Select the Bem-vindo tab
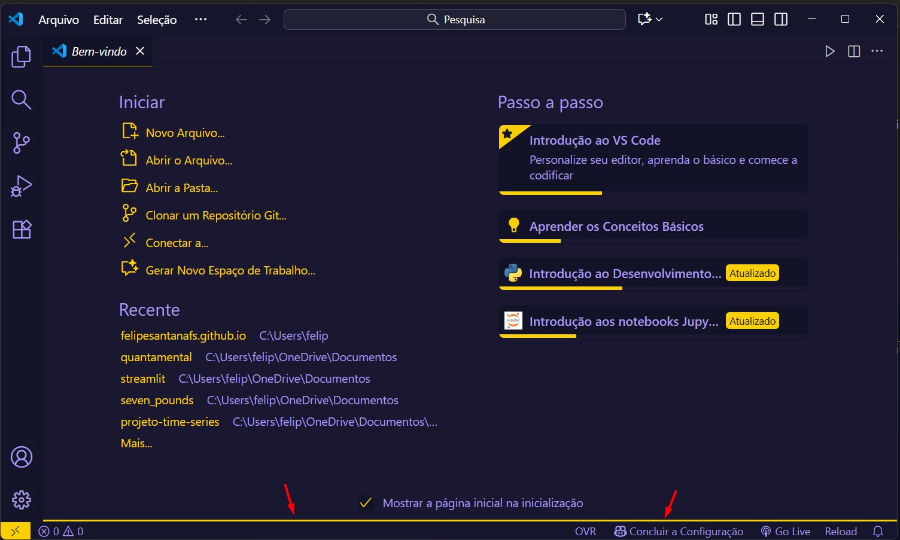Viewport: 900px width, 540px height. (99, 51)
